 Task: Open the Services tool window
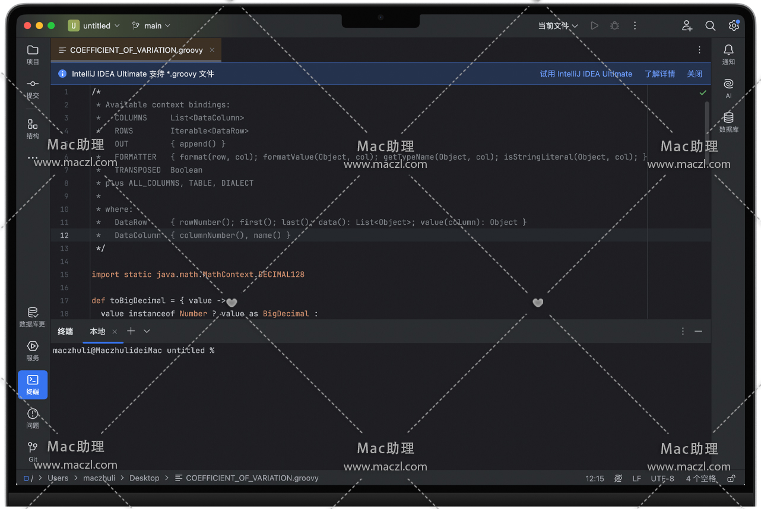point(33,350)
